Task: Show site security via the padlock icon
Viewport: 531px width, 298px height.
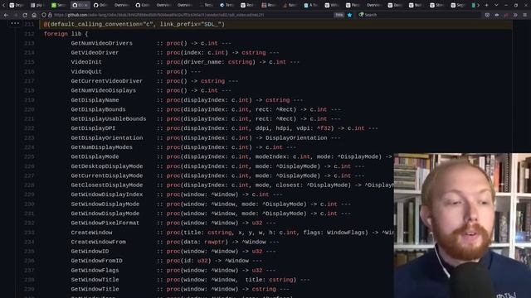Action: pyautogui.click(x=50, y=15)
